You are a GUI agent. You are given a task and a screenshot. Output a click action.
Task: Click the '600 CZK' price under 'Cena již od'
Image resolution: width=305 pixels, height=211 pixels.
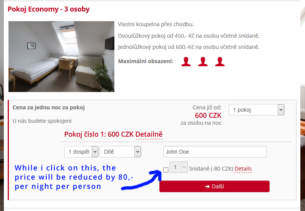pos(208,116)
